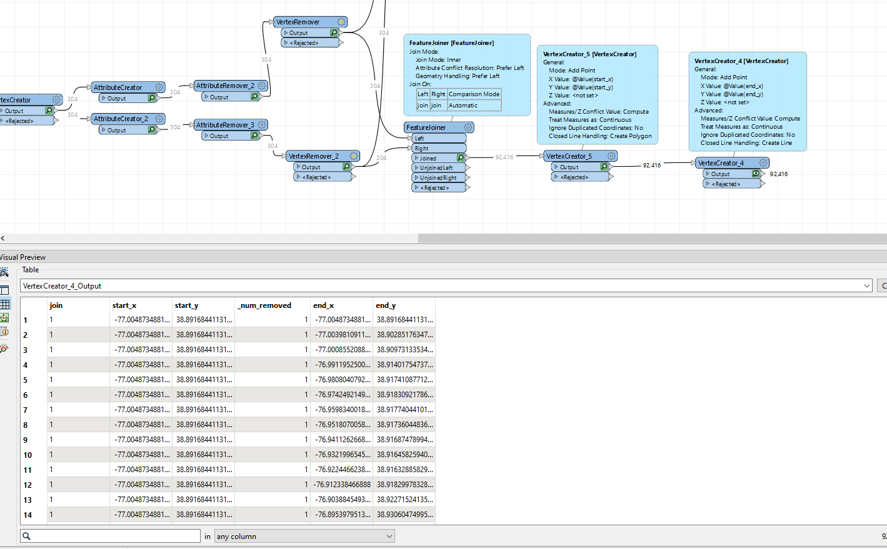Inspect cache icon on VertexCreator_5 Output
887x549 pixels.
(604, 167)
